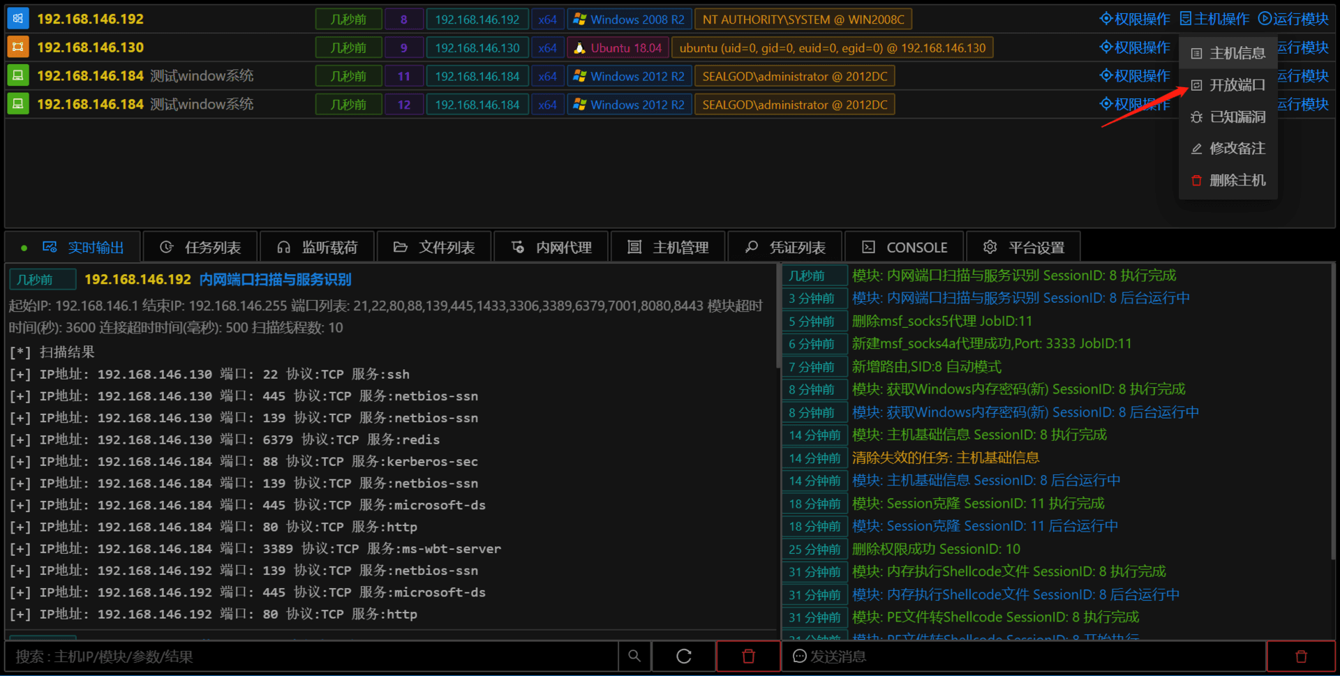The width and height of the screenshot is (1340, 676).
Task: Open the CONSOLE tab
Action: pos(904,247)
